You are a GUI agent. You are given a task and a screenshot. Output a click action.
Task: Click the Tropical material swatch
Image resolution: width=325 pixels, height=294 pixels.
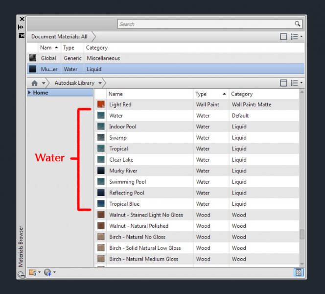(x=101, y=148)
